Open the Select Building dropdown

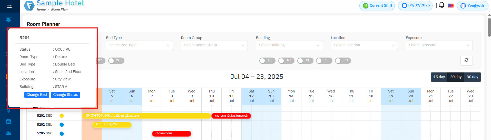point(289,45)
